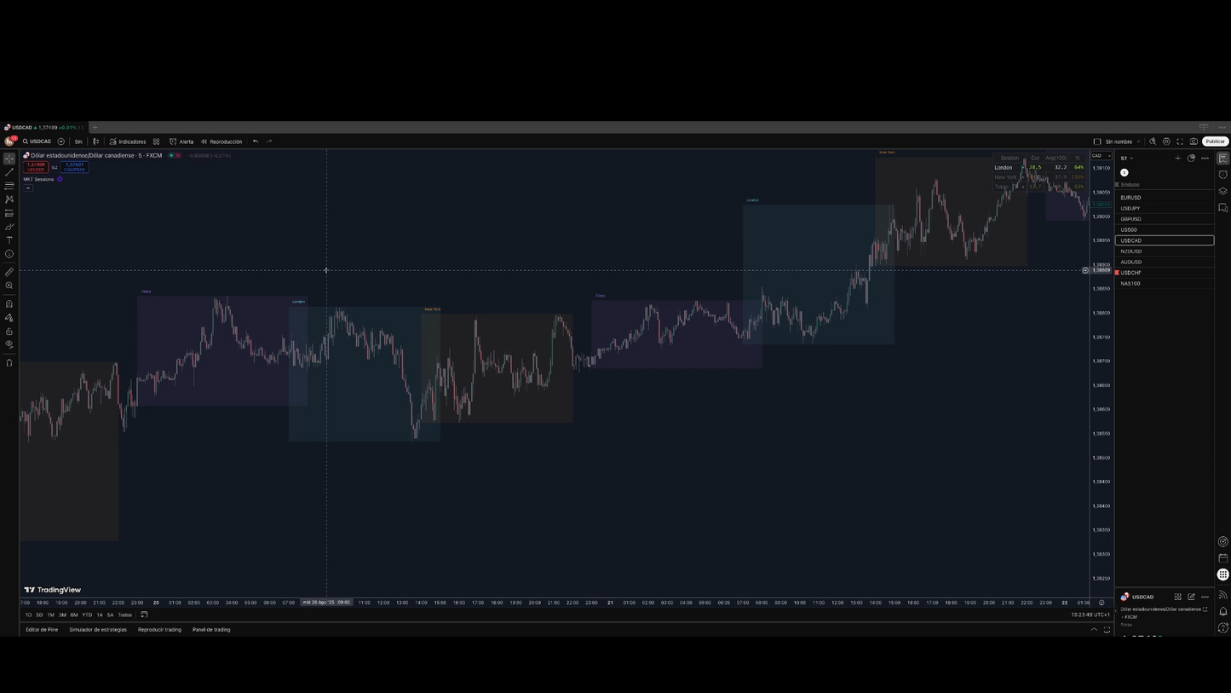Open the symbol search with magnifier icon
Viewport: 1231px width, 693px height.
tap(26, 141)
